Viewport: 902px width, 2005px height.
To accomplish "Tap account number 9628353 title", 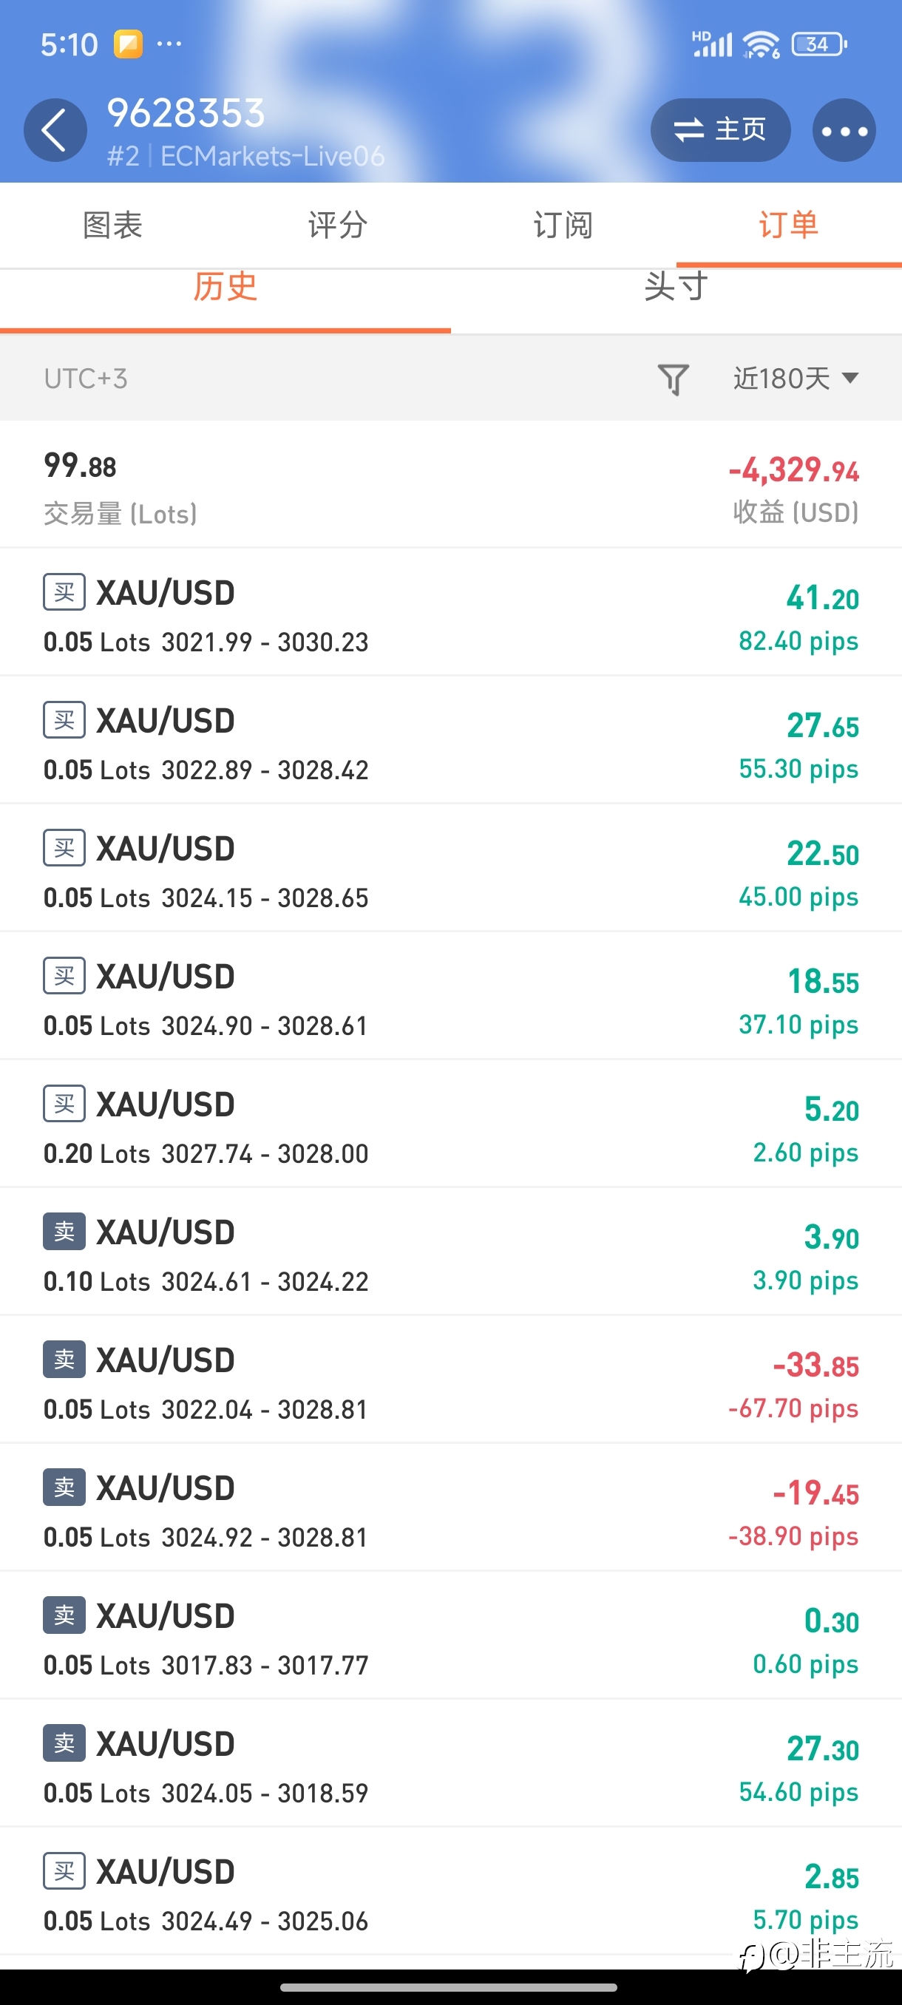I will tap(186, 114).
